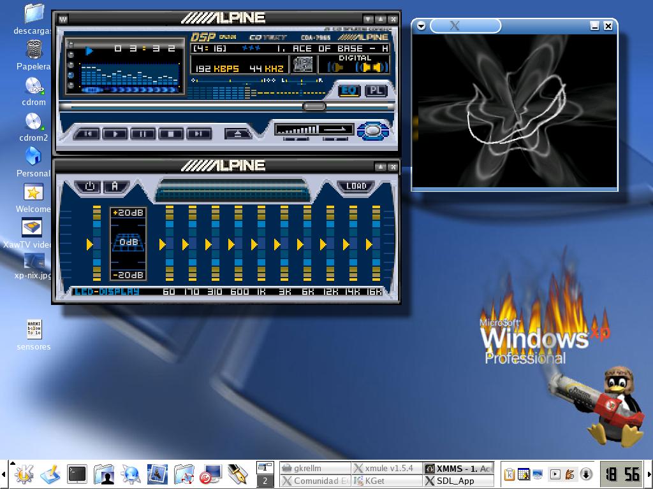This screenshot has height=489, width=653.
Task: Stop playback in XMMS player
Action: pos(171,134)
